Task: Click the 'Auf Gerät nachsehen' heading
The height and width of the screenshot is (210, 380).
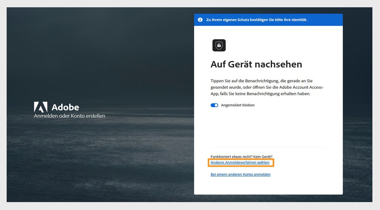Action: (x=256, y=65)
